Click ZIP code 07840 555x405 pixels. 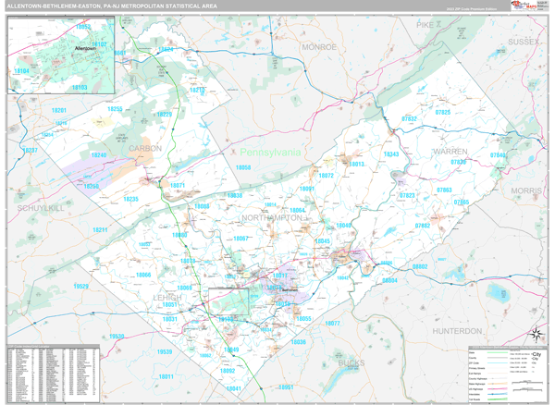pos(498,155)
